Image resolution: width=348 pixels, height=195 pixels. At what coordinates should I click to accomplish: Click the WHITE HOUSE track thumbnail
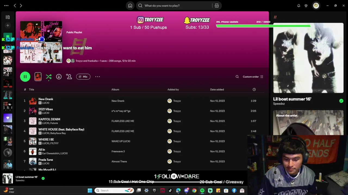pos(33,131)
